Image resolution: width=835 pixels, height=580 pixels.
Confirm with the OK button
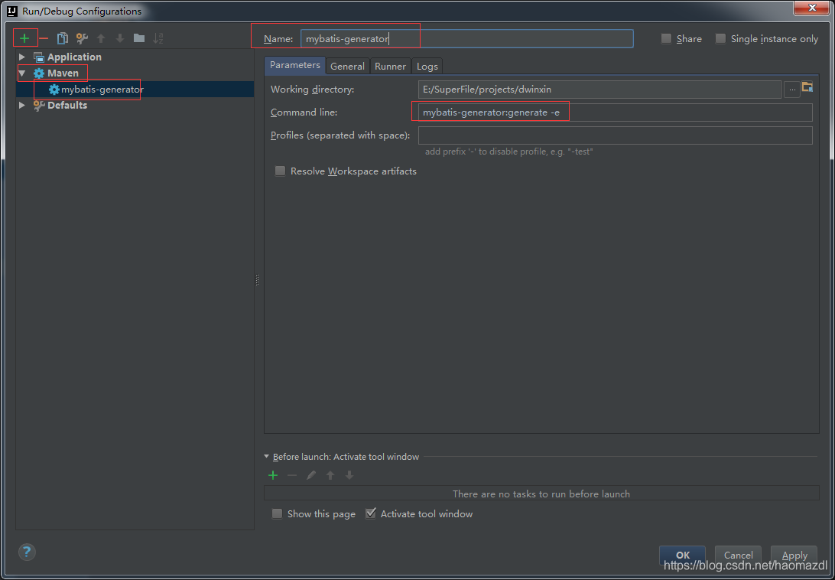click(x=683, y=555)
